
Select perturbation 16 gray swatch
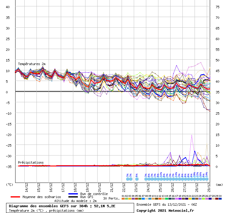pyautogui.click(x=173, y=199)
